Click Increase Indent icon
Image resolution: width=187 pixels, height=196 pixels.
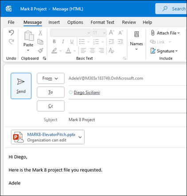tap(121, 42)
